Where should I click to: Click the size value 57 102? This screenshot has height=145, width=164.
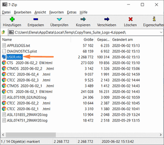click(88, 46)
